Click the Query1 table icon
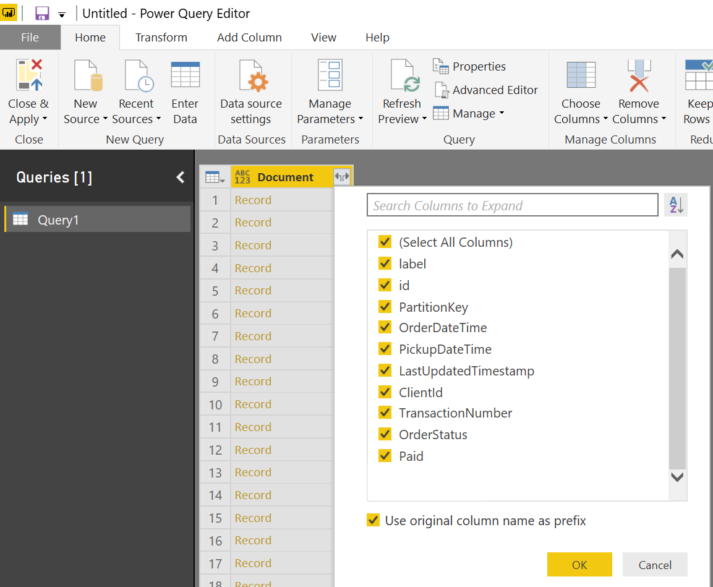The image size is (713, 587). (20, 219)
